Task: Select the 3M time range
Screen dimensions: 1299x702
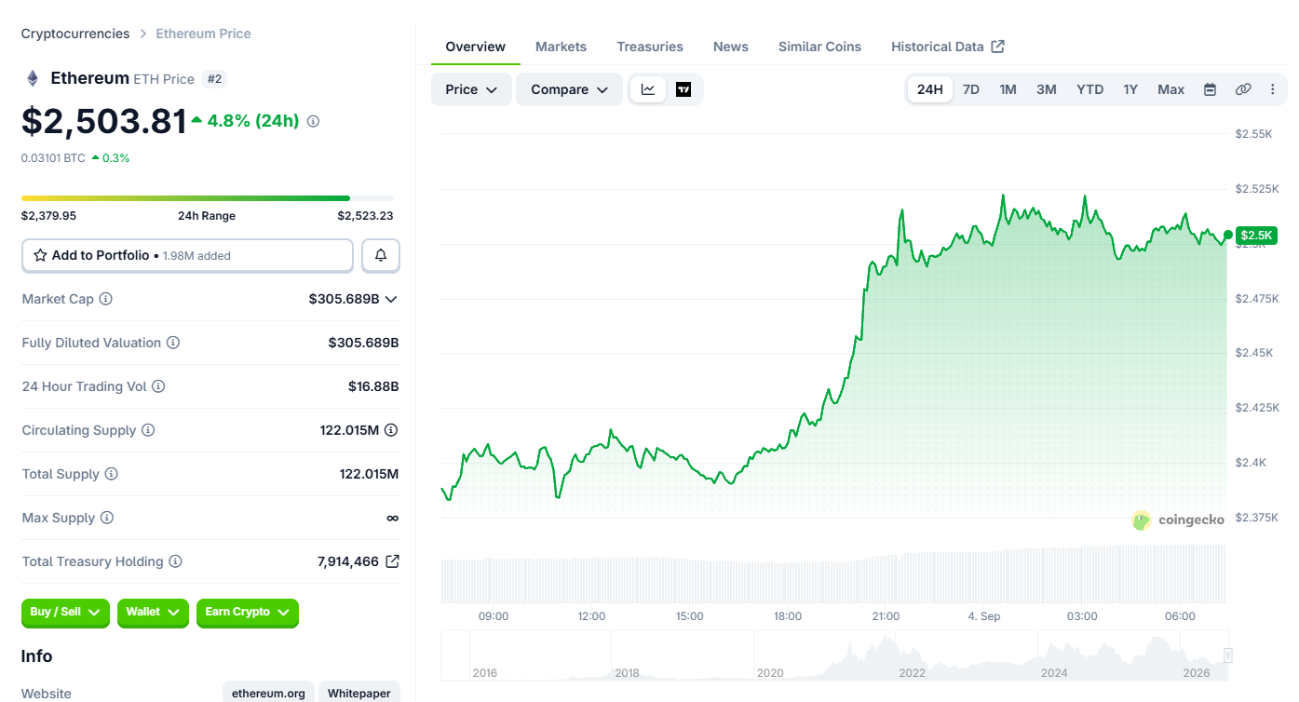Action: click(1047, 89)
